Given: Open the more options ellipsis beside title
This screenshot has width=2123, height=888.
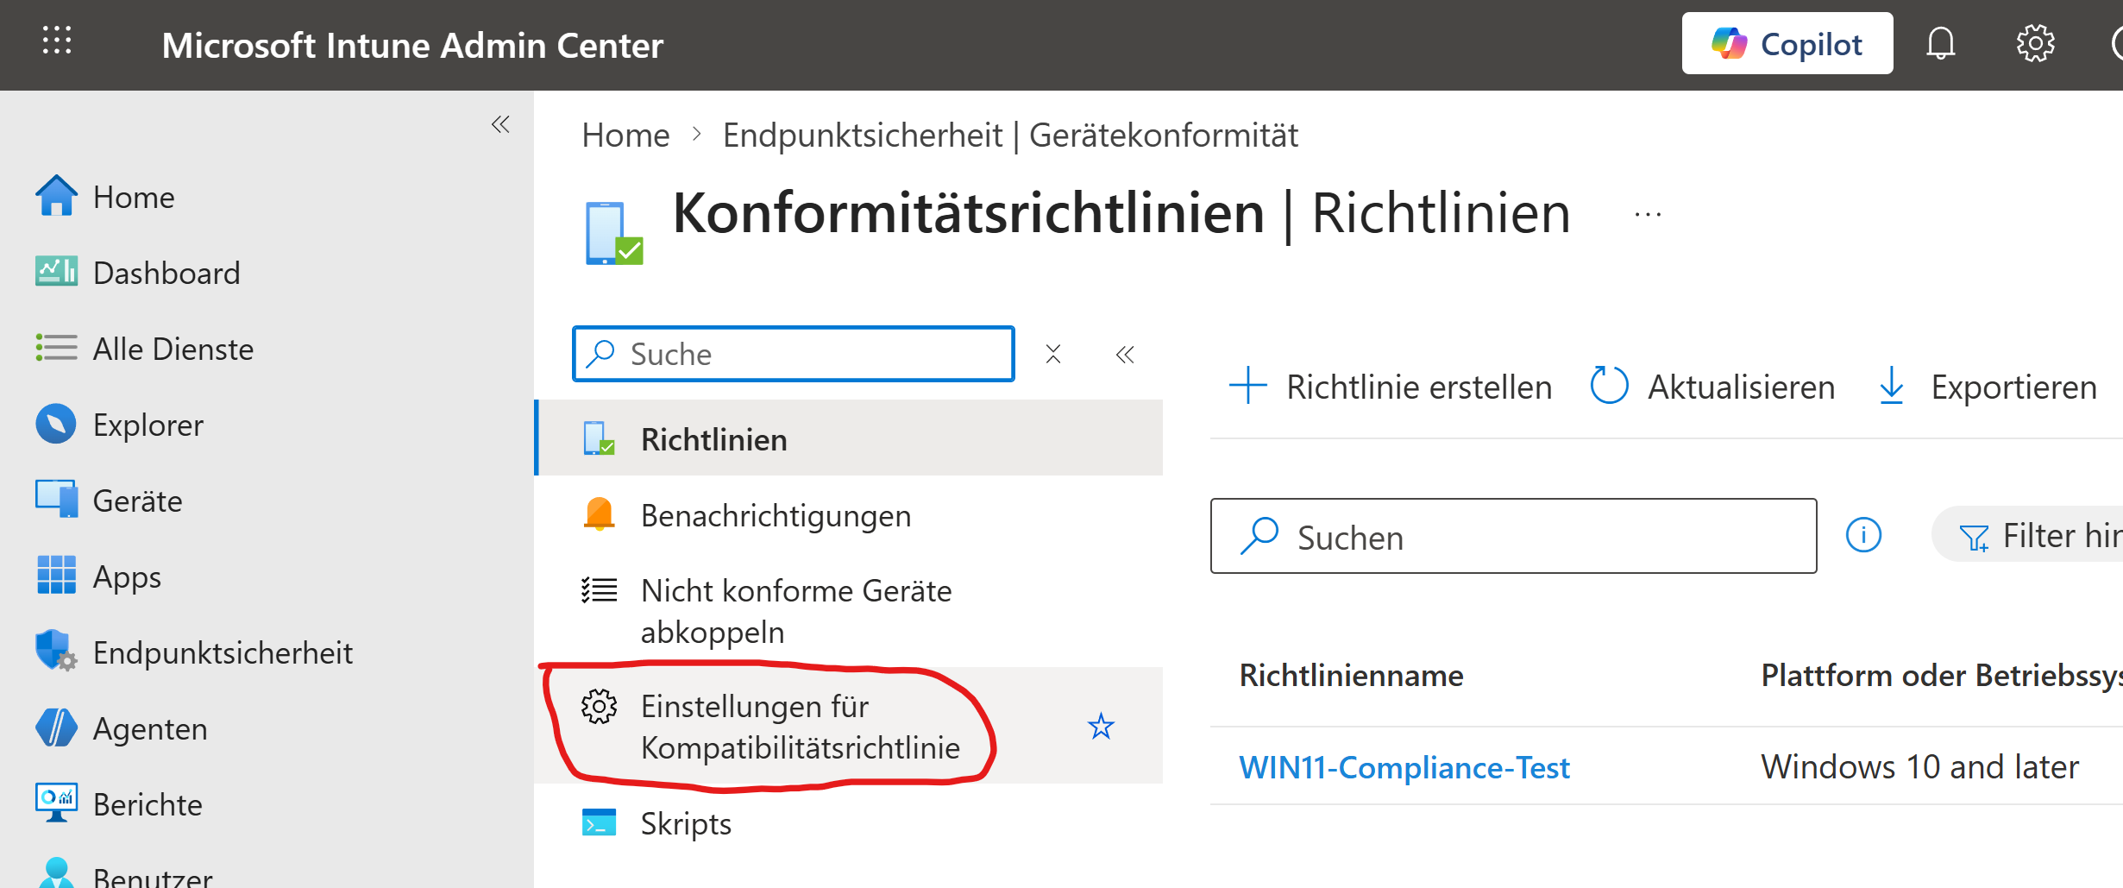Looking at the screenshot, I should [1648, 215].
